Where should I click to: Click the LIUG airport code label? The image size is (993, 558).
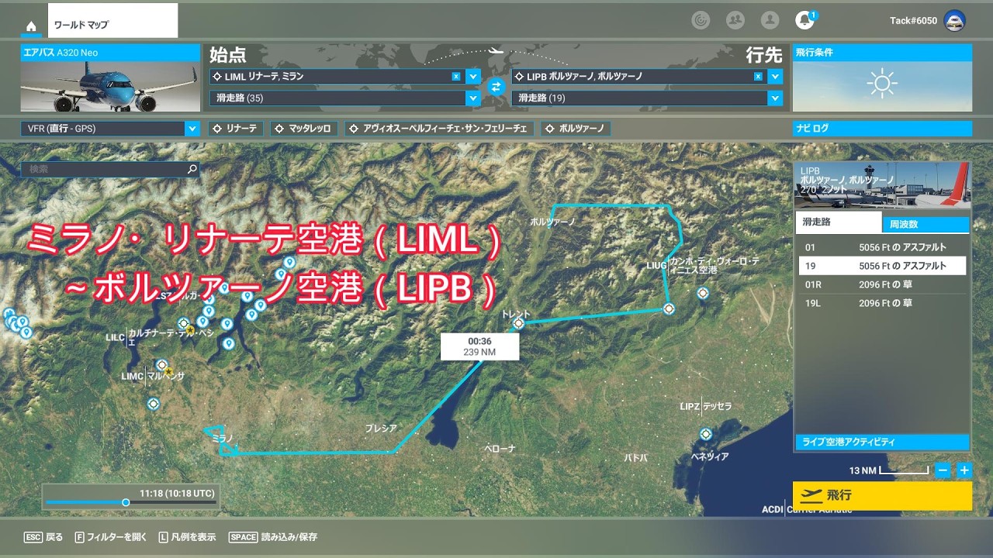(656, 266)
